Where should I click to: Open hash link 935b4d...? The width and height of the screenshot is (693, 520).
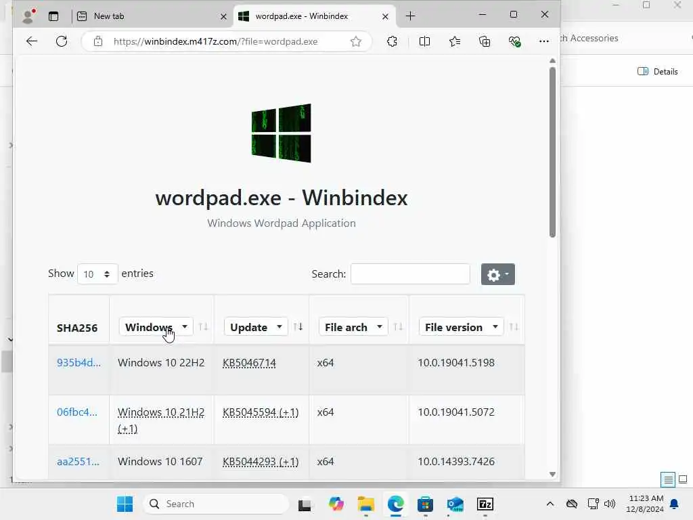point(79,363)
